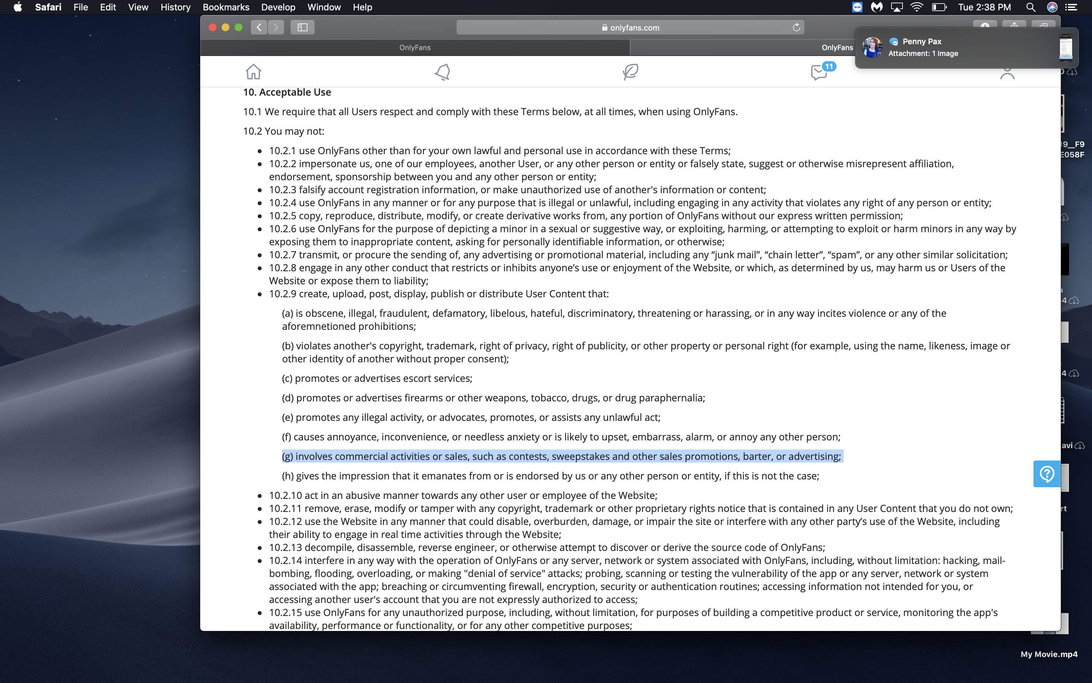Go back with Safari back arrow
Image resolution: width=1092 pixels, height=683 pixels.
tap(259, 28)
